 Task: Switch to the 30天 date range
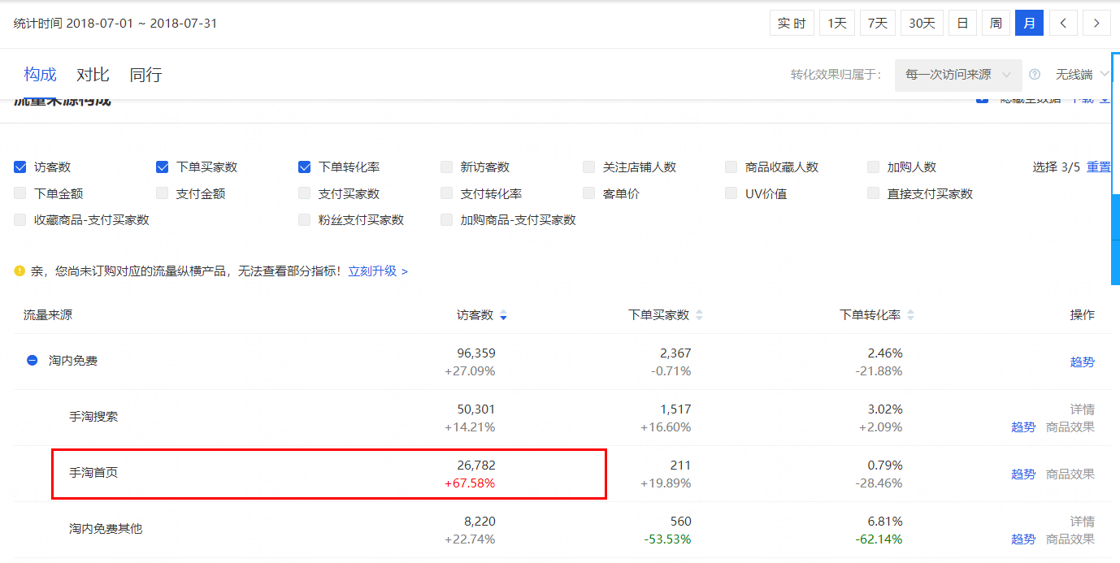point(921,22)
